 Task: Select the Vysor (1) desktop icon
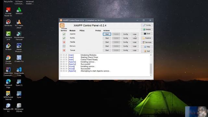click(x=19, y=83)
